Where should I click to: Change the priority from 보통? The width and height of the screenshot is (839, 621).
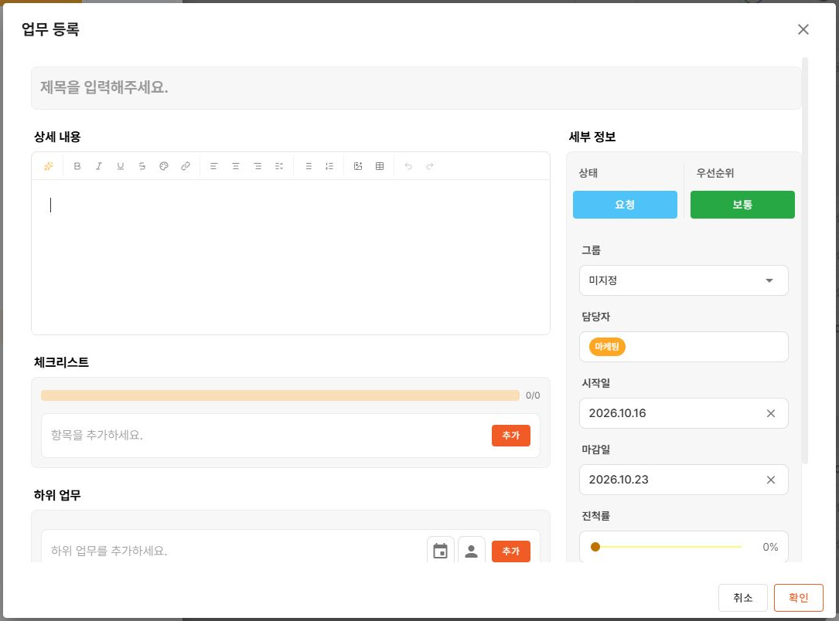(742, 205)
